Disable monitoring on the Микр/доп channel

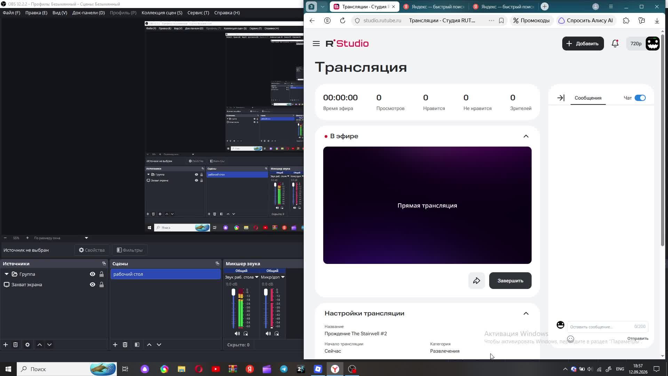[277, 334]
